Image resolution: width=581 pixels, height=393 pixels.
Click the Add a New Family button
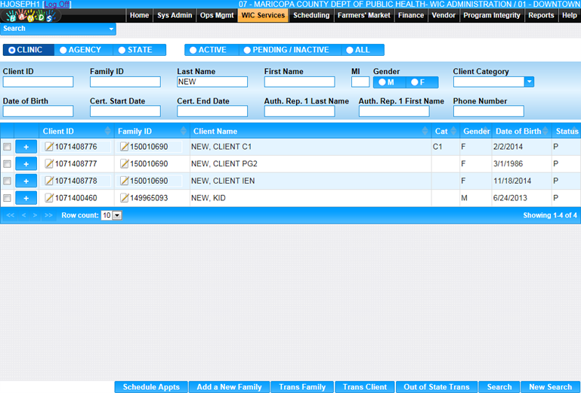point(229,387)
